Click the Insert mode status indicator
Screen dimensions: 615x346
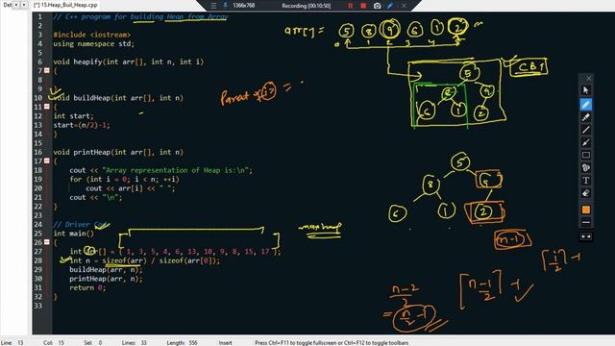226,342
